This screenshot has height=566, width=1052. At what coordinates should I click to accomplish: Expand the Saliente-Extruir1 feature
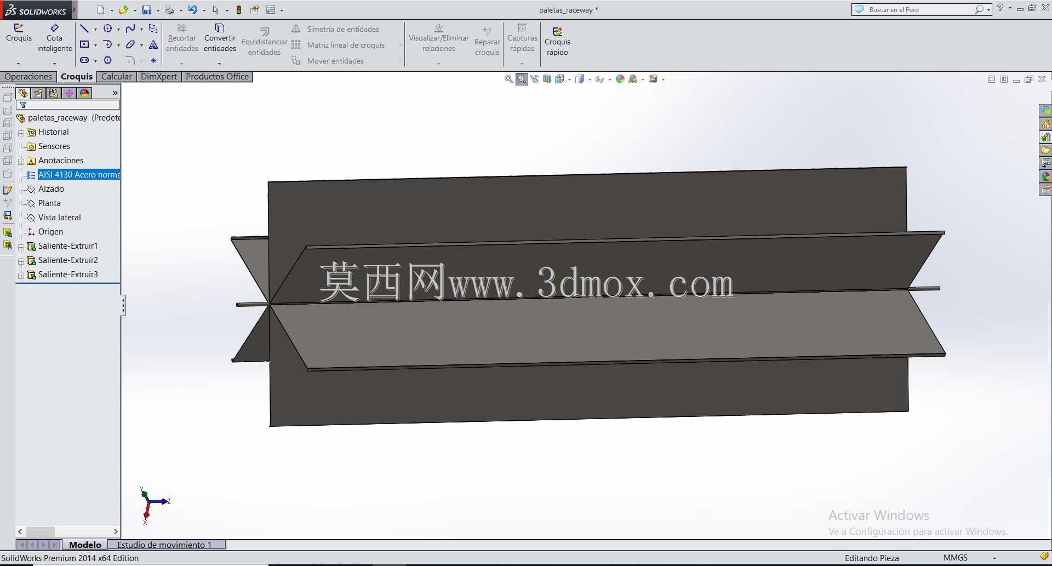(x=21, y=247)
